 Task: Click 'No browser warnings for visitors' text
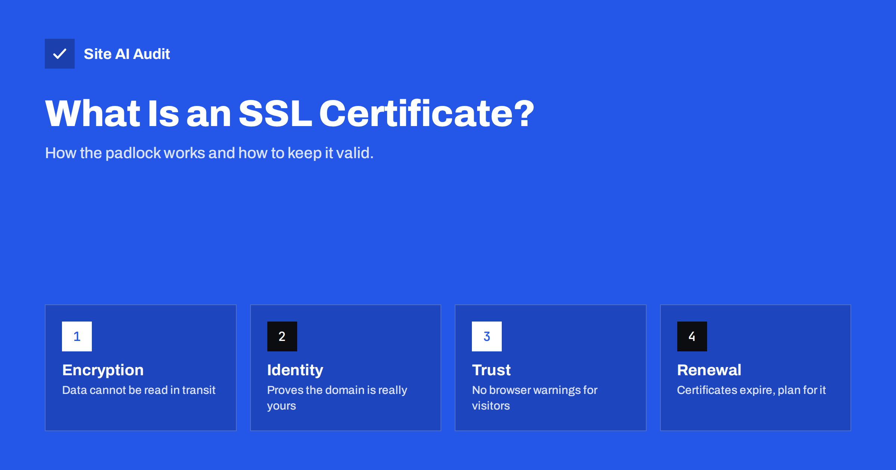click(535, 398)
